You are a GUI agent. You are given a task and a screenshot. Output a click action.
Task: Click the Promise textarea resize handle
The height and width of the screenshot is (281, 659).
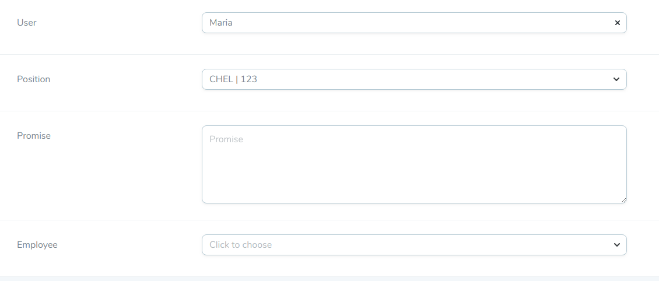pyautogui.click(x=623, y=200)
